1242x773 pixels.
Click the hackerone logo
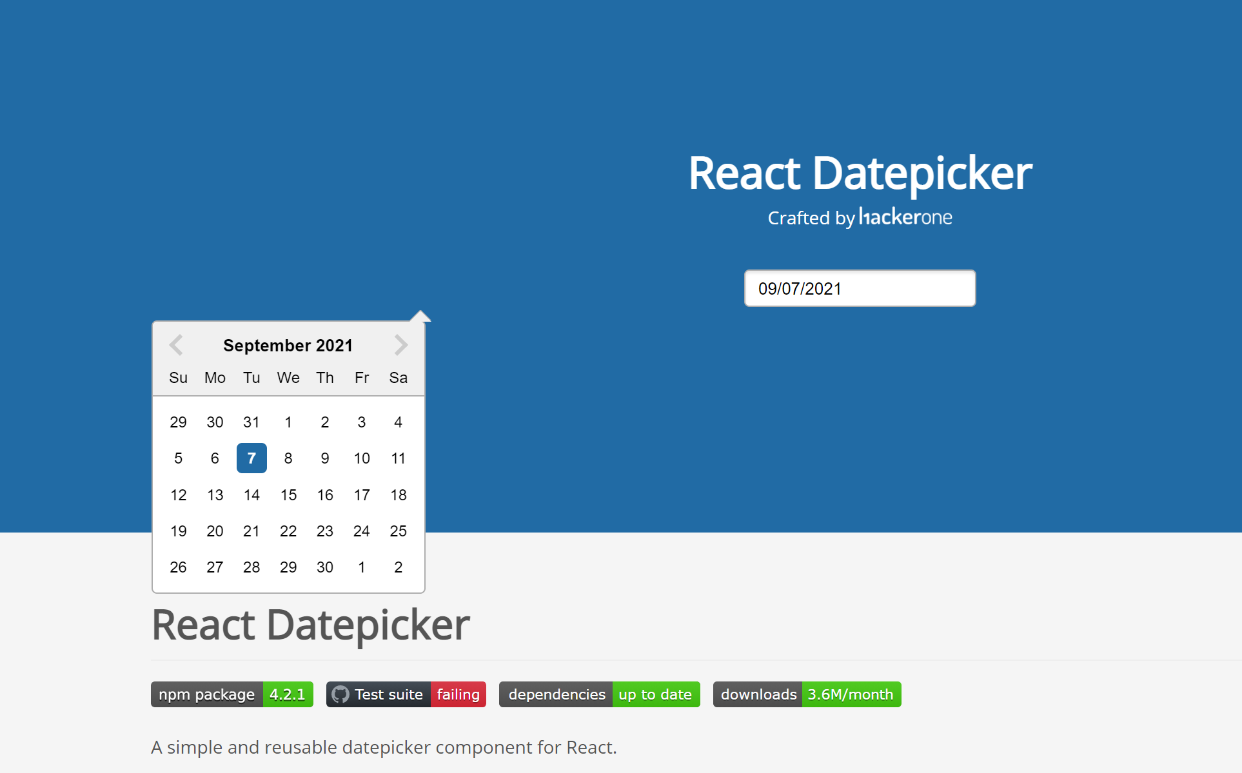click(x=905, y=217)
